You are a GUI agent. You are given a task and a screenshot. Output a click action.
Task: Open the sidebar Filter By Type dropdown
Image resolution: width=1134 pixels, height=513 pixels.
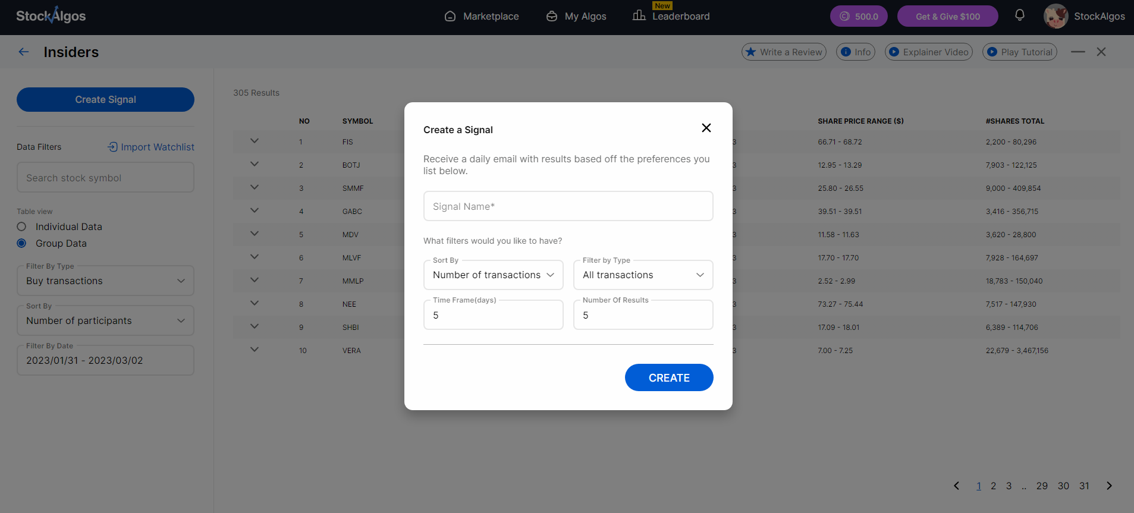tap(105, 281)
